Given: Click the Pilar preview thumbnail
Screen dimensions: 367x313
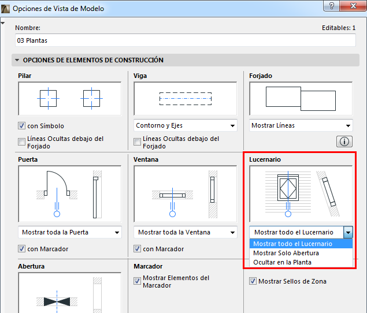Looking at the screenshot, I should coord(70,99).
